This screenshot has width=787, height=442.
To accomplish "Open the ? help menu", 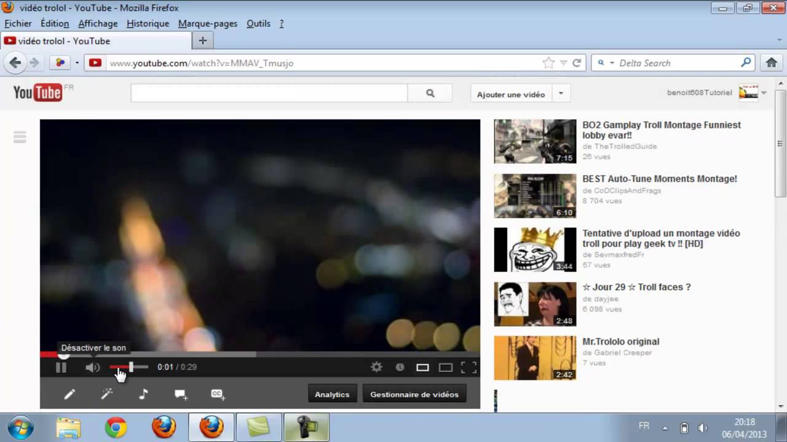I will (x=282, y=23).
